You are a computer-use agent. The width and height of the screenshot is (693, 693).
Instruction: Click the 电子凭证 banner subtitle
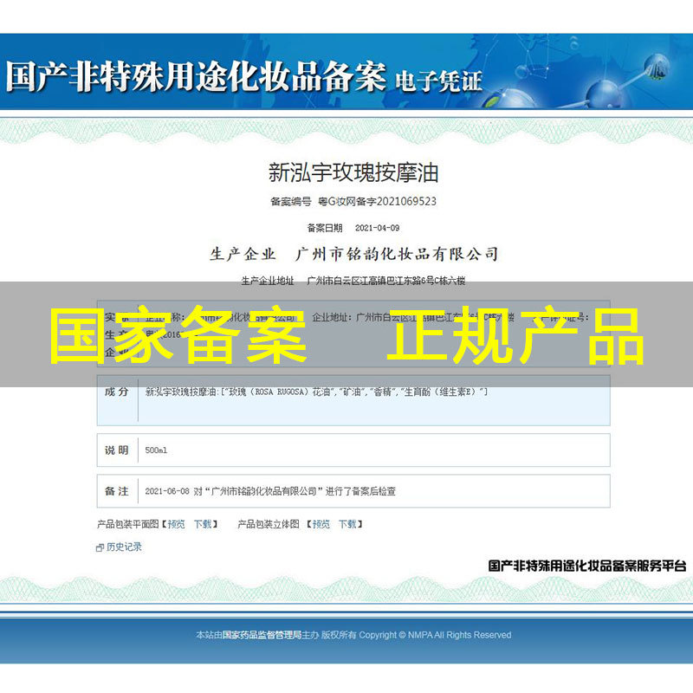point(438,81)
